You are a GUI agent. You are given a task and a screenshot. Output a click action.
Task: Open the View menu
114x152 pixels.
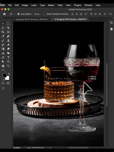[68, 5]
